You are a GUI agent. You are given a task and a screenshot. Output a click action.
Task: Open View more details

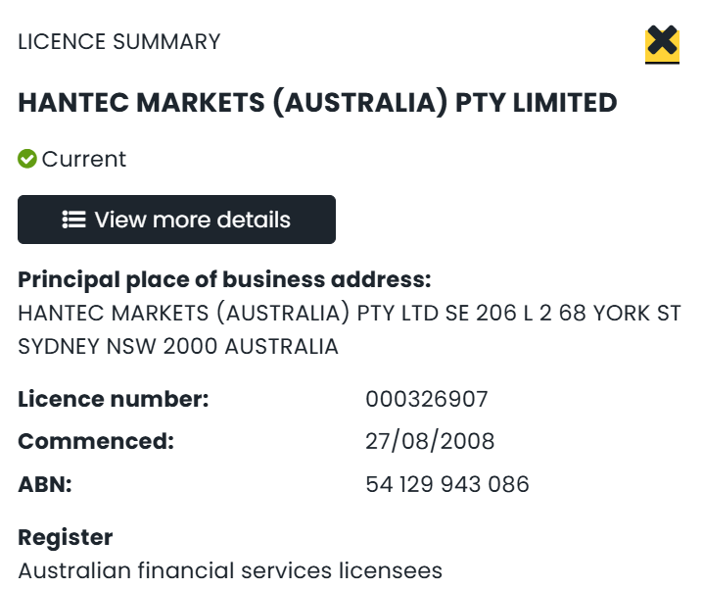(x=176, y=220)
